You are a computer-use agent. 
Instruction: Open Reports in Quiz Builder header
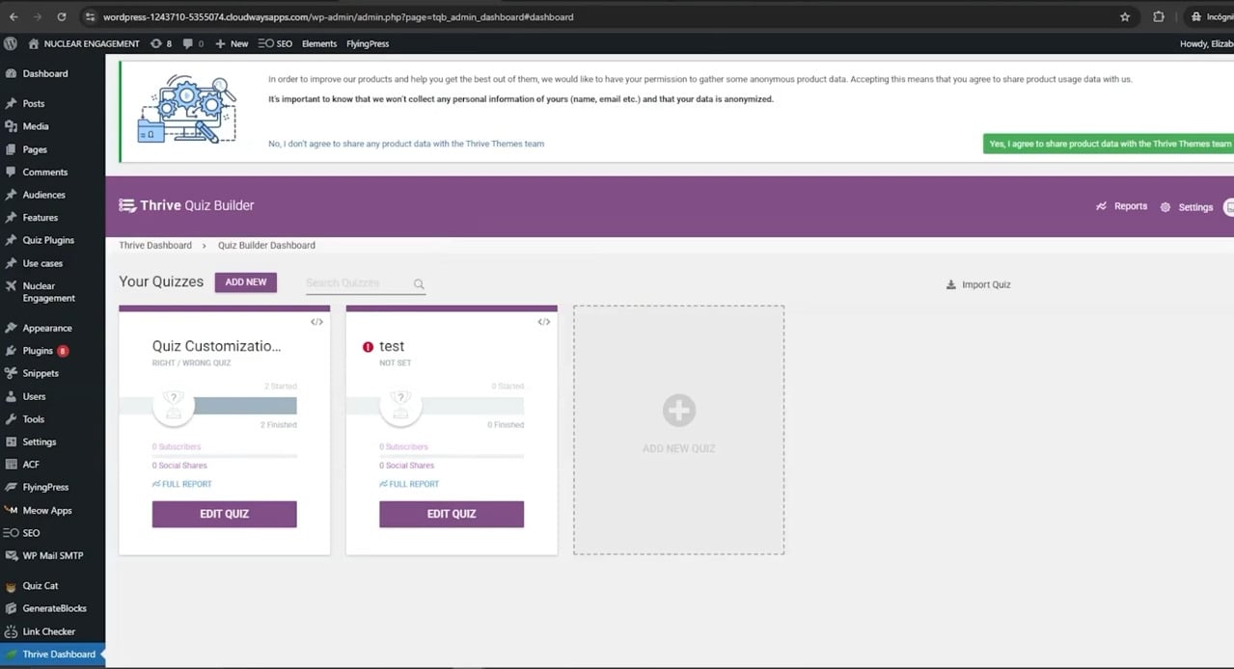[x=1122, y=206]
